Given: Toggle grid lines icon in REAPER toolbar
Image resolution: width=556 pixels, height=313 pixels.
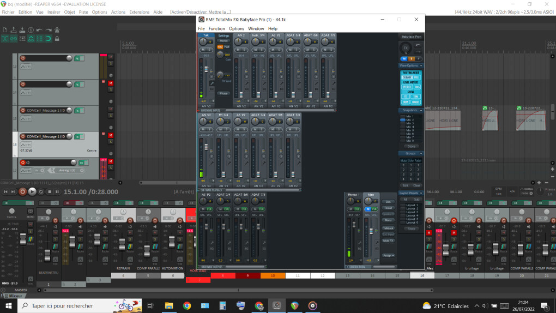Looking at the screenshot, I should (39, 39).
